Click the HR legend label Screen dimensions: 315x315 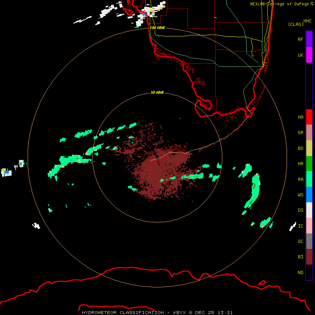click(300, 164)
